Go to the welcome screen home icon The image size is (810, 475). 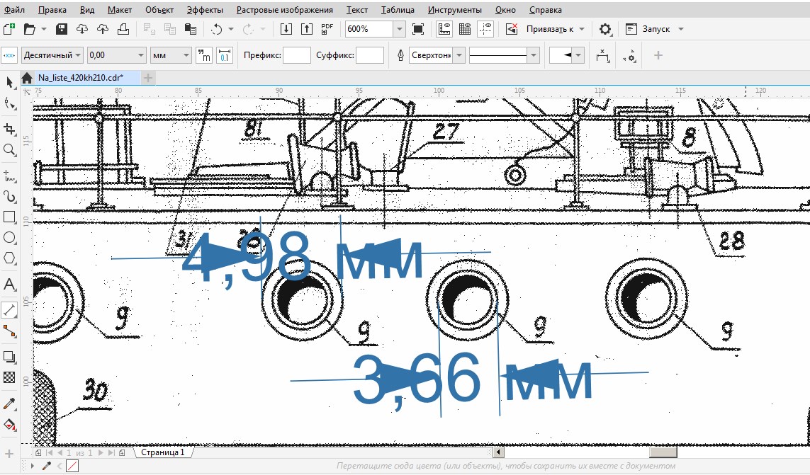point(27,78)
